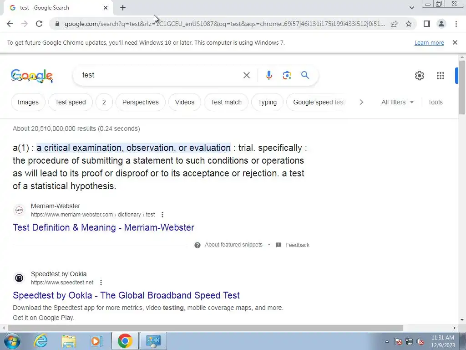
Task: Click the padlock site info icon
Action: (x=58, y=24)
